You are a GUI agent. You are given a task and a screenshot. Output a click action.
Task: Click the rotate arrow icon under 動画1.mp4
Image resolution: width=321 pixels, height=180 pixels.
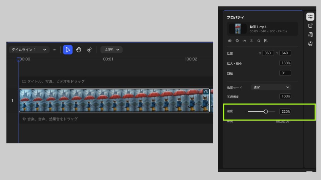pos(259,41)
